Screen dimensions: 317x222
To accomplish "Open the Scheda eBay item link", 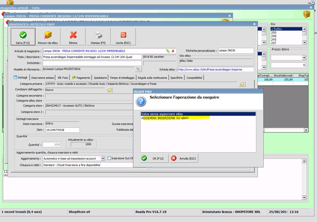I will (x=210, y=69).
